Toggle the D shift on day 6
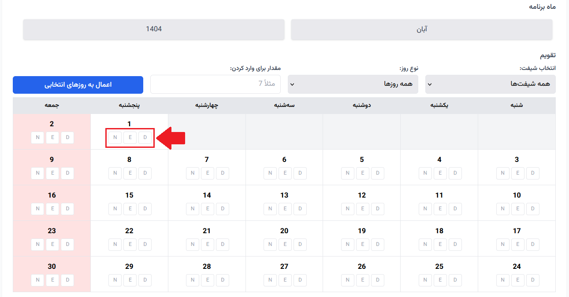Image resolution: width=569 pixels, height=297 pixels. coord(300,173)
